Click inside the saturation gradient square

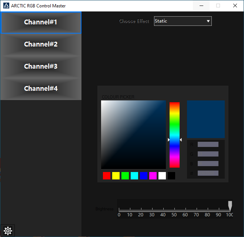(x=133, y=135)
